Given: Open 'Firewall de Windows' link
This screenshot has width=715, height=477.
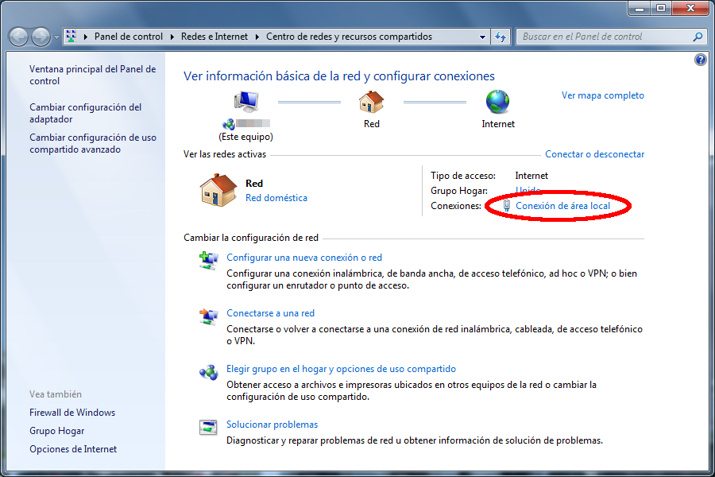Looking at the screenshot, I should coord(72,413).
